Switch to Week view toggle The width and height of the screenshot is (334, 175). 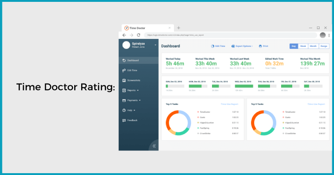pyautogui.click(x=303, y=46)
